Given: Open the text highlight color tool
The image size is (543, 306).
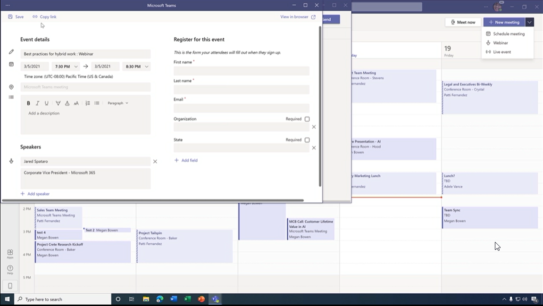Looking at the screenshot, I should [x=58, y=103].
